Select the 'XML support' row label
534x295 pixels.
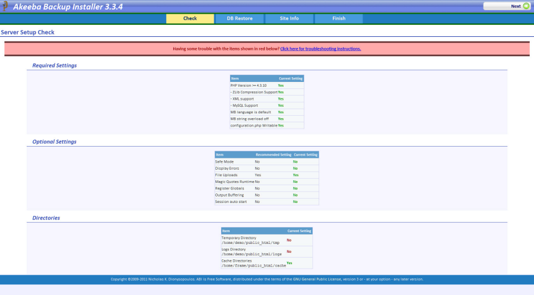pos(242,99)
